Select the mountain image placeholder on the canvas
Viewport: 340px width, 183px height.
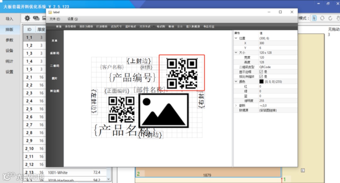click(164, 111)
